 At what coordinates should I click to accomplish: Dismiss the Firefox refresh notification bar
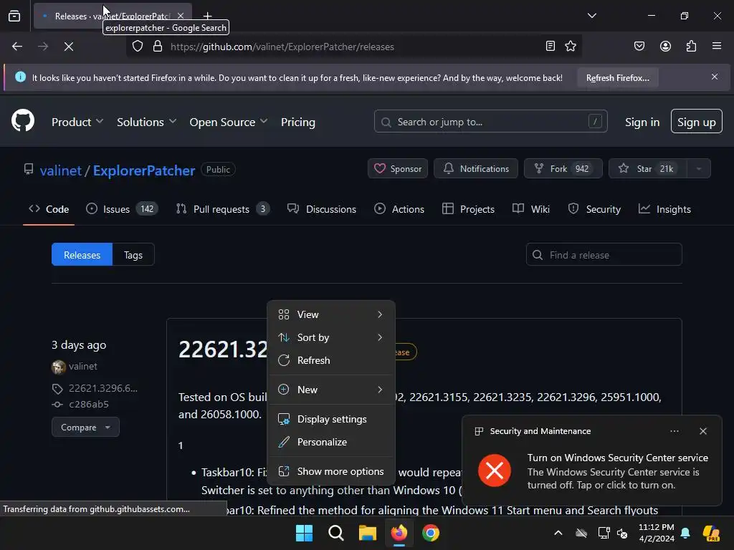715,77
